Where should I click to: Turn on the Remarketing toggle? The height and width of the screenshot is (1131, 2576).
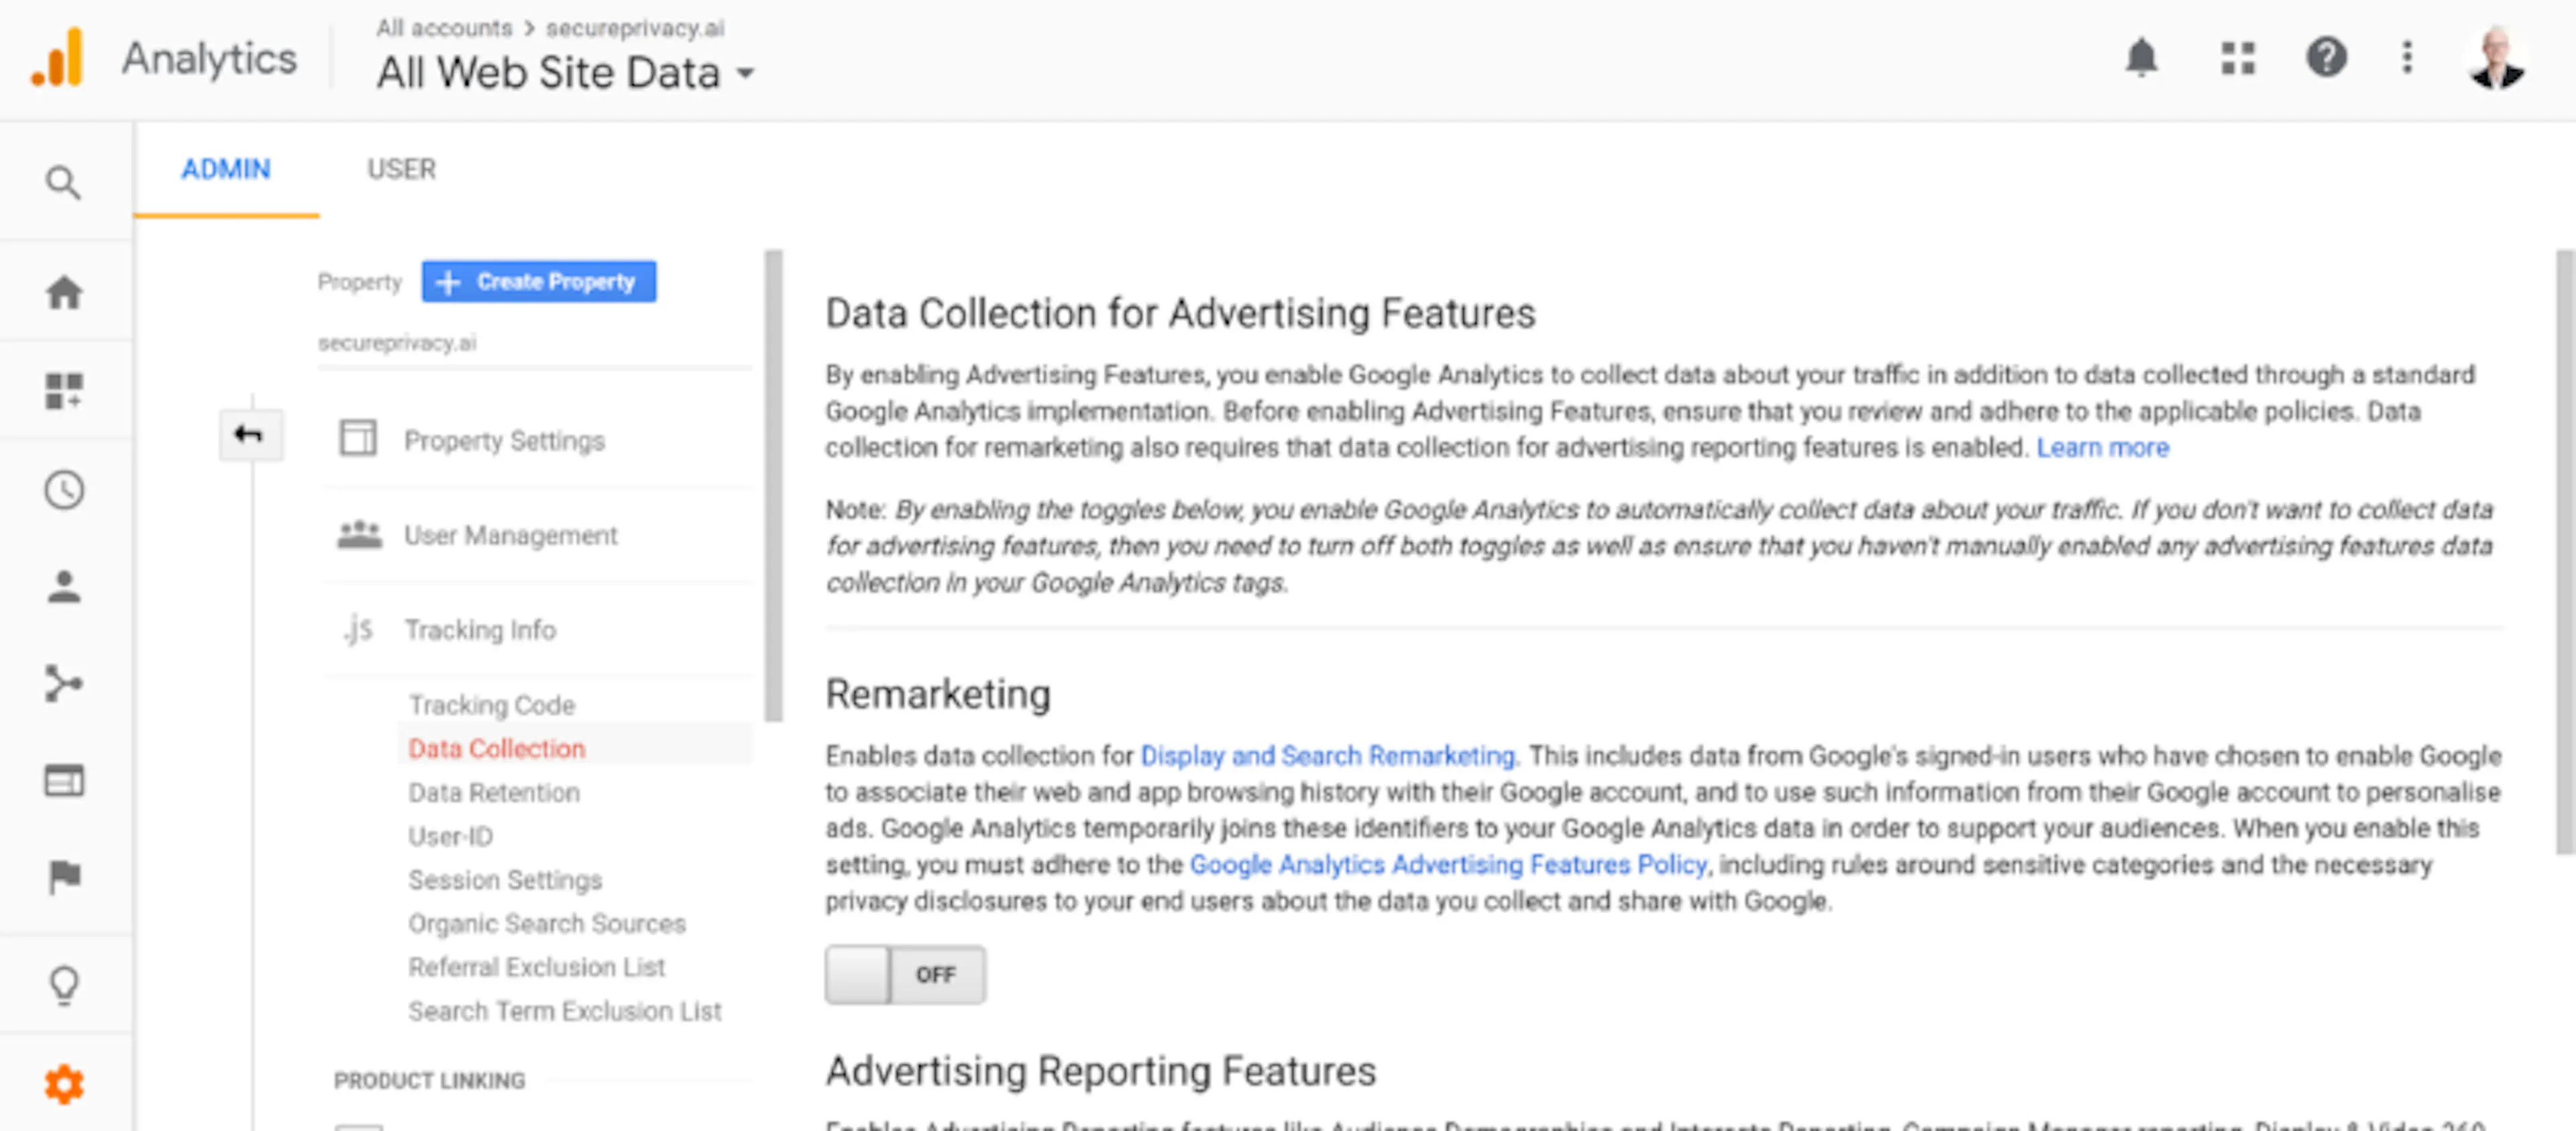905,974
